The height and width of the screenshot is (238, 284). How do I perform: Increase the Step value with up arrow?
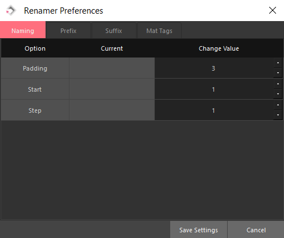[278, 105]
